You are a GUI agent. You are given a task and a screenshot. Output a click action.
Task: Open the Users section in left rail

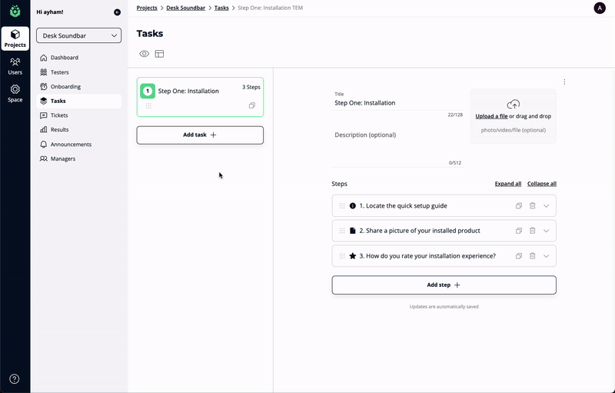(x=15, y=66)
